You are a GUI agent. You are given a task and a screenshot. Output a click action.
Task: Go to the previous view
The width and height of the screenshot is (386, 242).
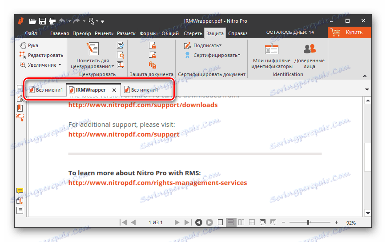coord(199,222)
